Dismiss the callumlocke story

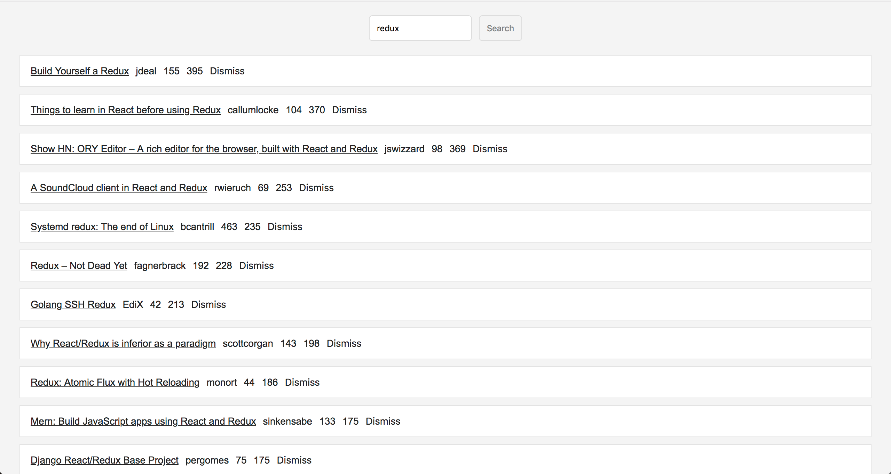[349, 110]
